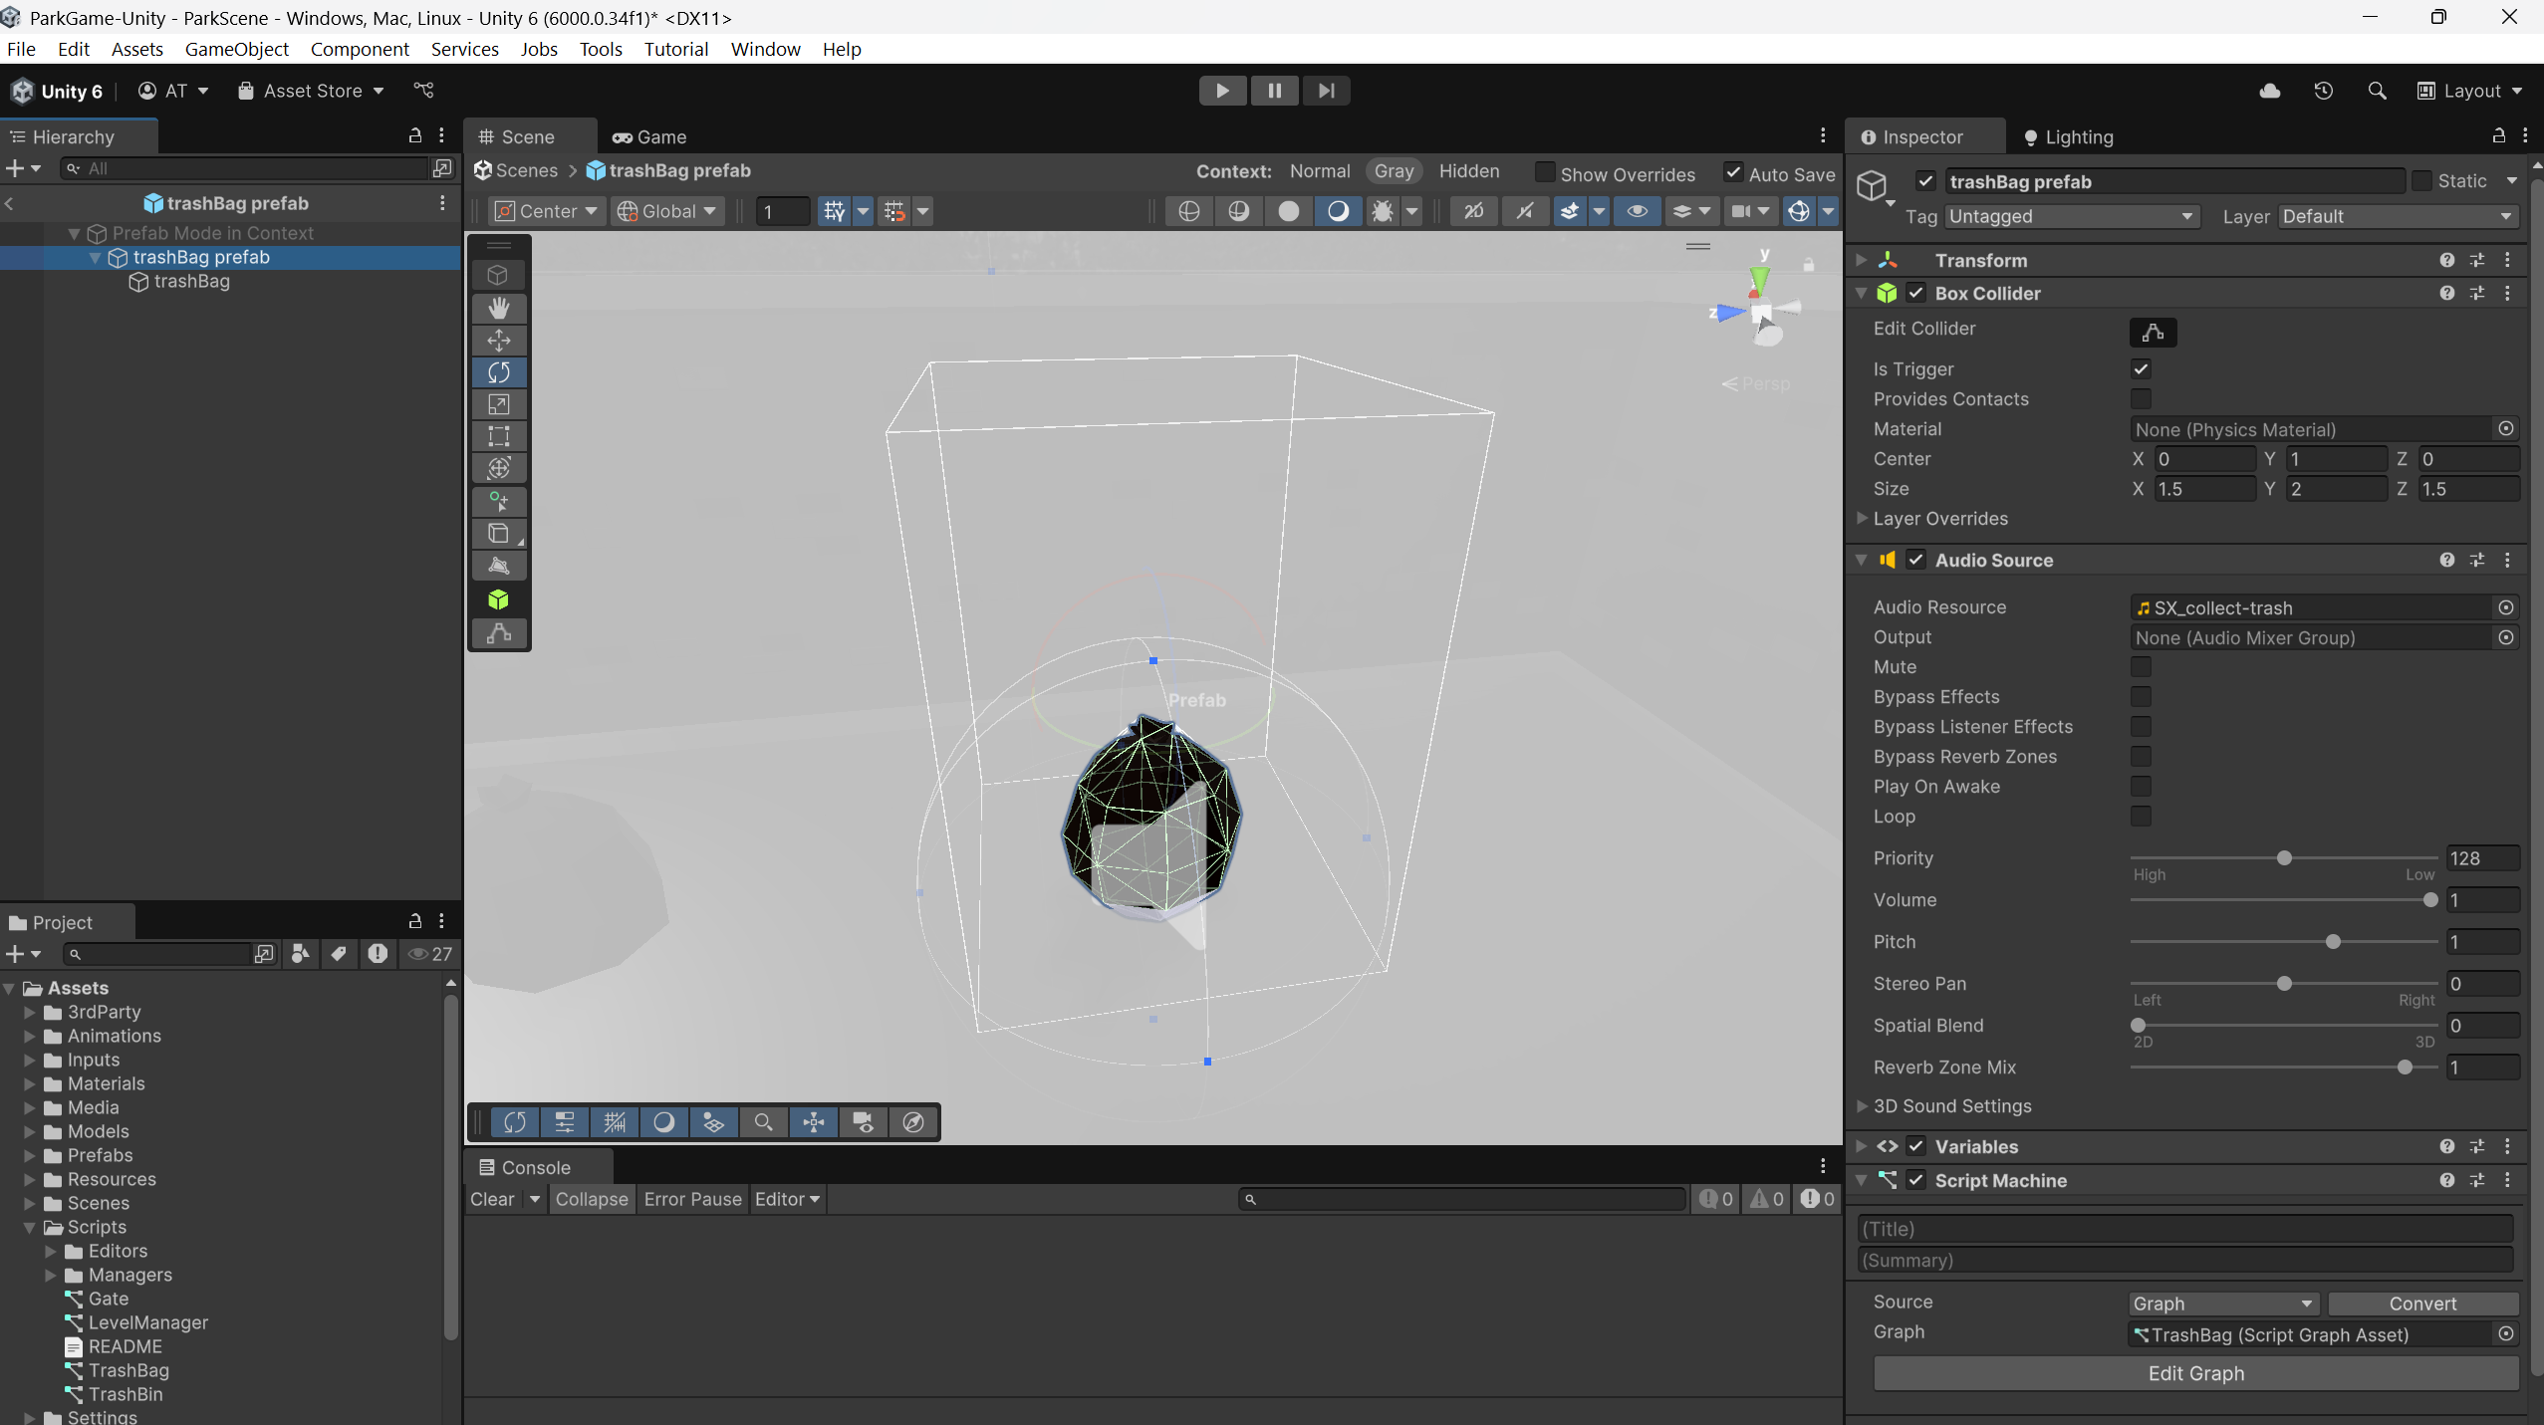Select the Hand (view) tool
Image resolution: width=2544 pixels, height=1425 pixels.
(499, 308)
